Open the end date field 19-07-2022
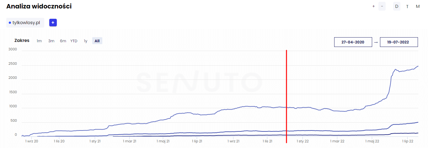Screen dimensions: 428x148 pyautogui.click(x=399, y=42)
